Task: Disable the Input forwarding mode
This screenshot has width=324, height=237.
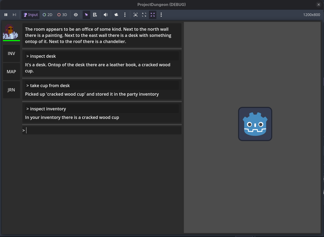Action: 30,15
